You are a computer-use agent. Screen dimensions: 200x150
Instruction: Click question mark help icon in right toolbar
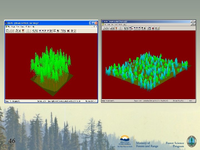(x=158, y=28)
